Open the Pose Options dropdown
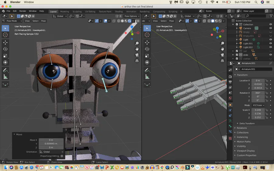 [132, 16]
